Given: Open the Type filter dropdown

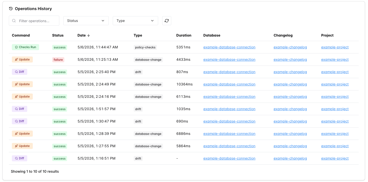Looking at the screenshot, I should pos(135,21).
